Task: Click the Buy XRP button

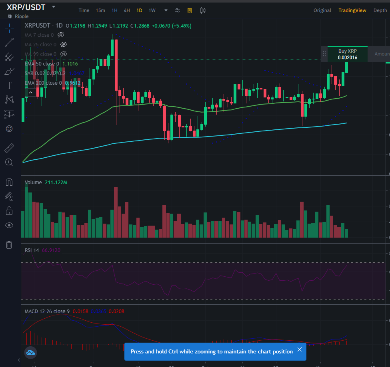Action: coord(348,54)
